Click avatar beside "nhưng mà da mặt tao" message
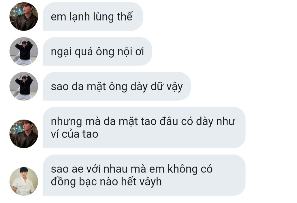This screenshot has height=203, width=297. coord(24,134)
